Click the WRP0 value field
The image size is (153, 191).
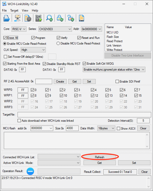23,90
